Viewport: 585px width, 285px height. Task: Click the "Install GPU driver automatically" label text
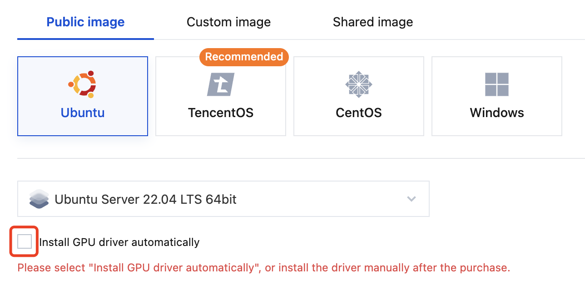pyautogui.click(x=119, y=242)
